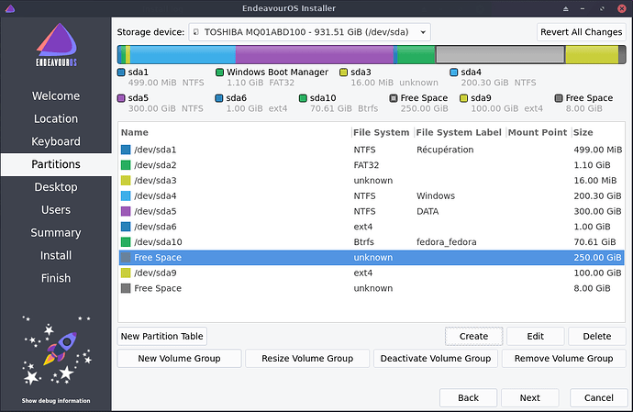
Task: Click the /dev/sda1 blue partition icon
Action: 126,150
